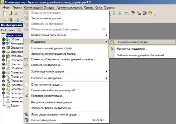Screen dimensions: 176x124
Task: Expand the Справочники tree node
Action: [3, 48]
